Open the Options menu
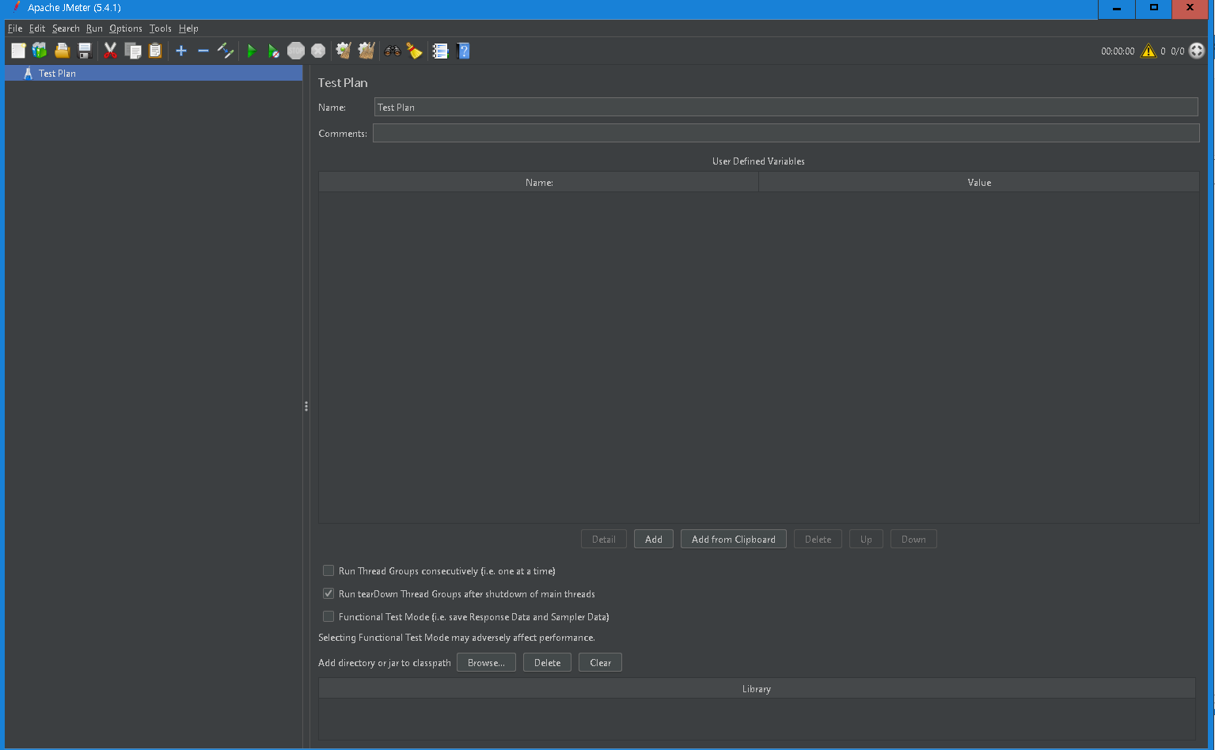The image size is (1215, 750). point(126,28)
